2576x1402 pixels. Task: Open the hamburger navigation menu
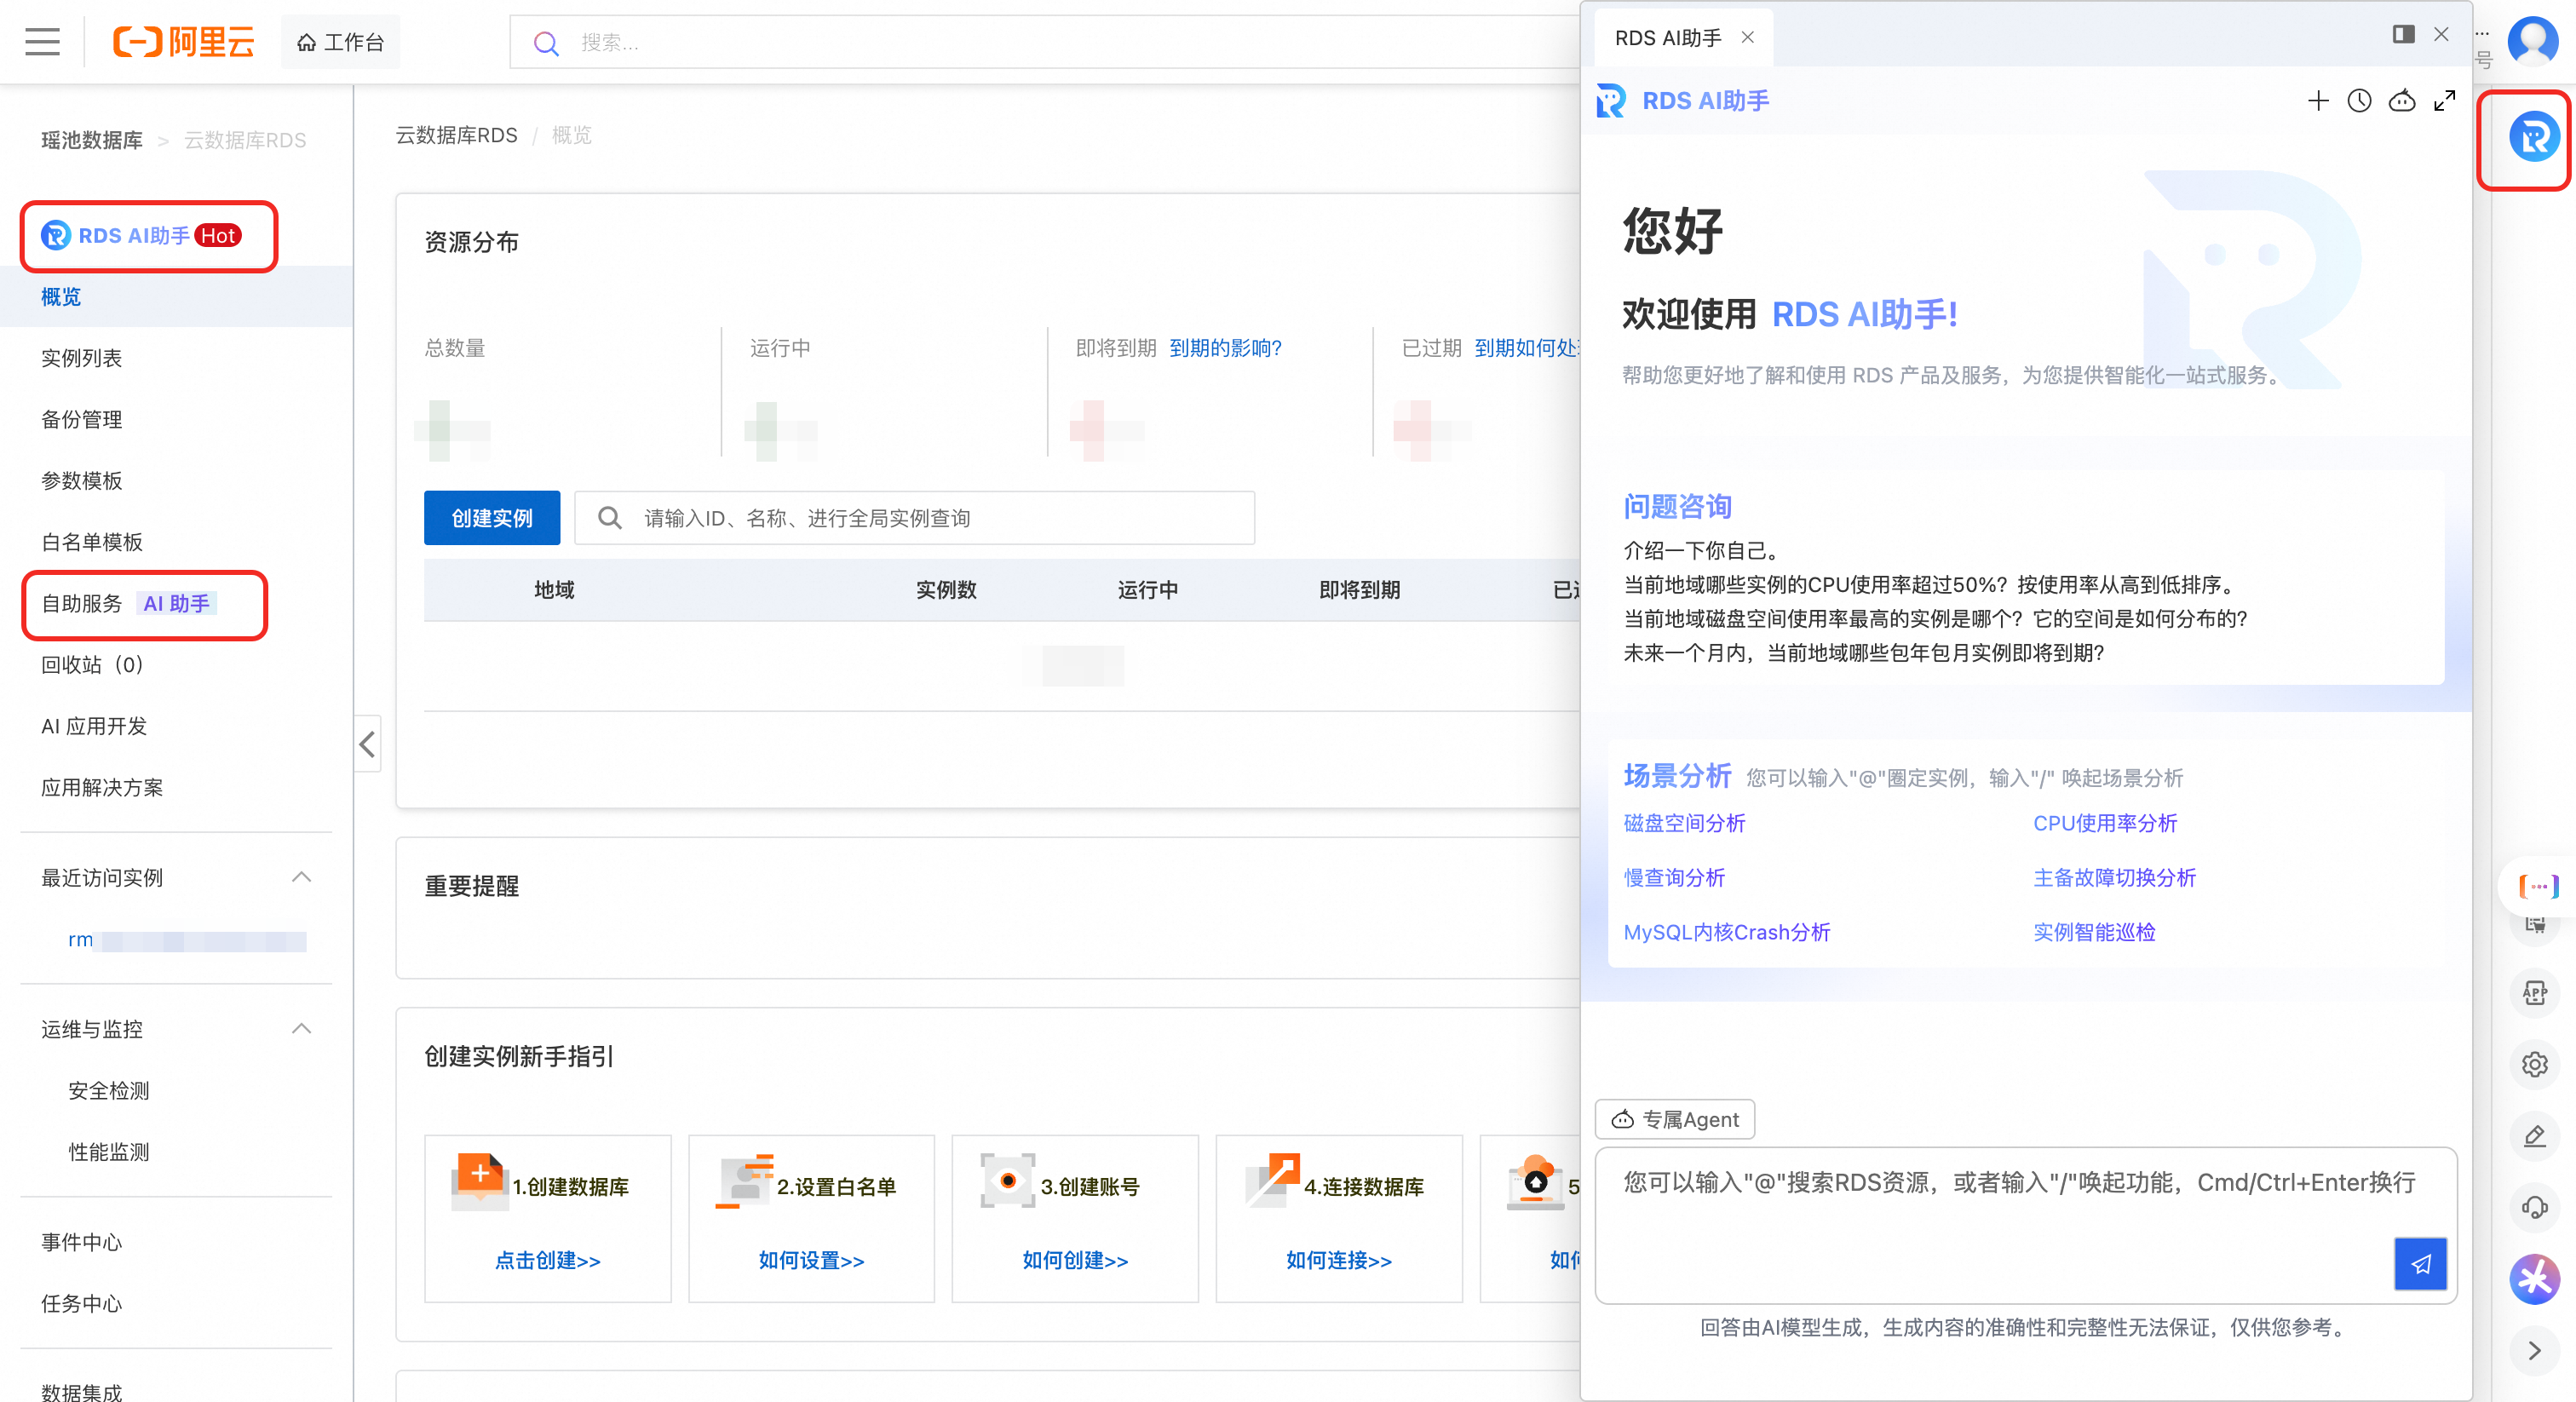[x=41, y=41]
